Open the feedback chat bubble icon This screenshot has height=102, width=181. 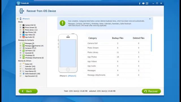143,3
